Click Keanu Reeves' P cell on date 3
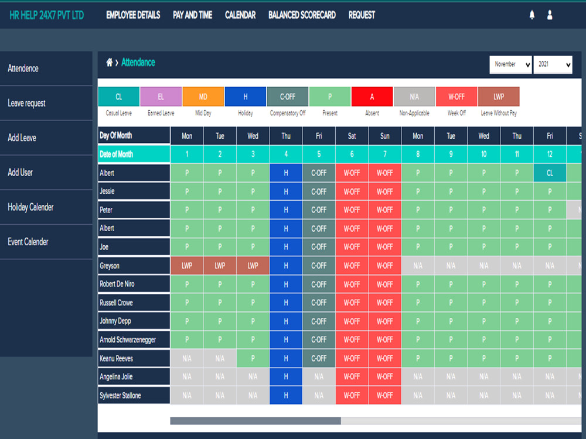586x439 pixels. (x=253, y=358)
